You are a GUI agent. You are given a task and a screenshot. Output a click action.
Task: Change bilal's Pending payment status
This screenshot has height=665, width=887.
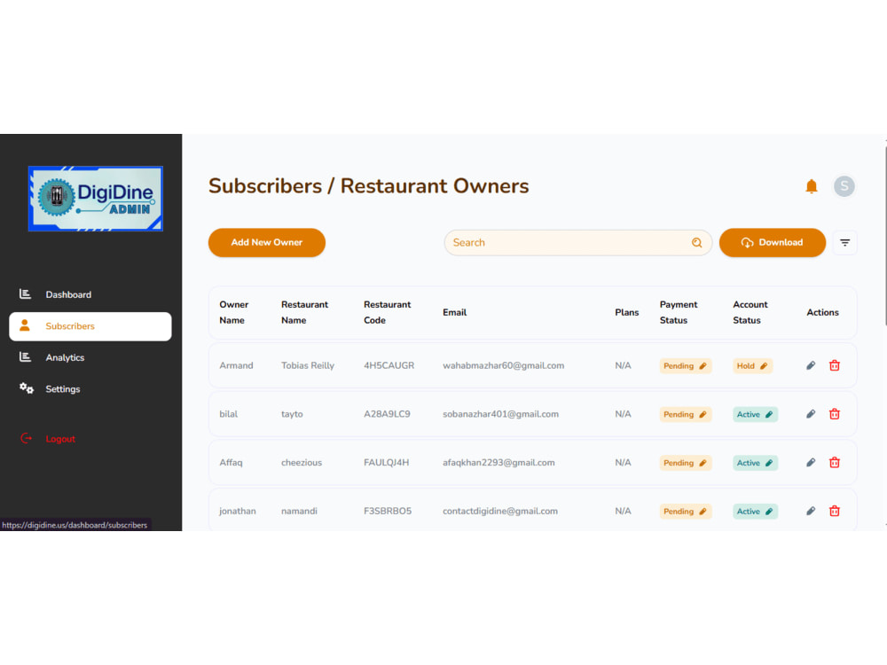tap(685, 414)
